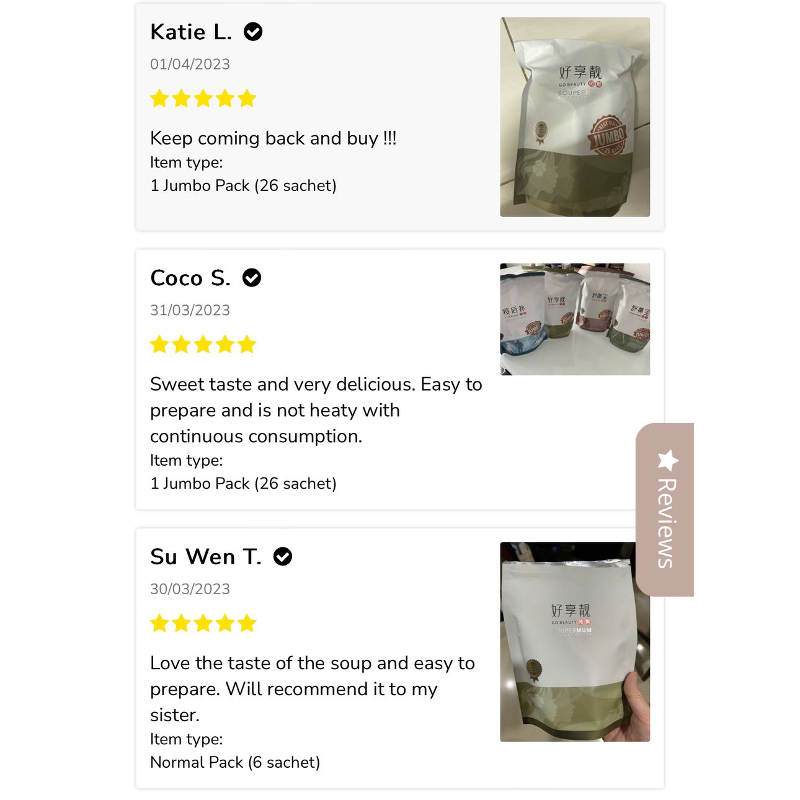Select reviewer name Coco S.
Screen dimensions: 800x800
click(190, 278)
